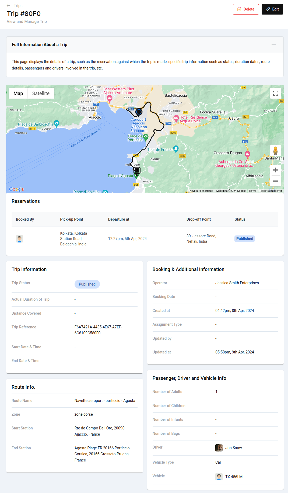Open the Trips breadcrumb link
288x493 pixels.
18,6
